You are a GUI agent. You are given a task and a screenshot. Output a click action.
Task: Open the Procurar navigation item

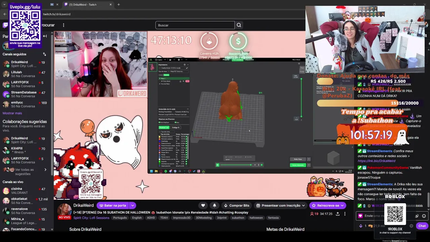[x=48, y=25]
